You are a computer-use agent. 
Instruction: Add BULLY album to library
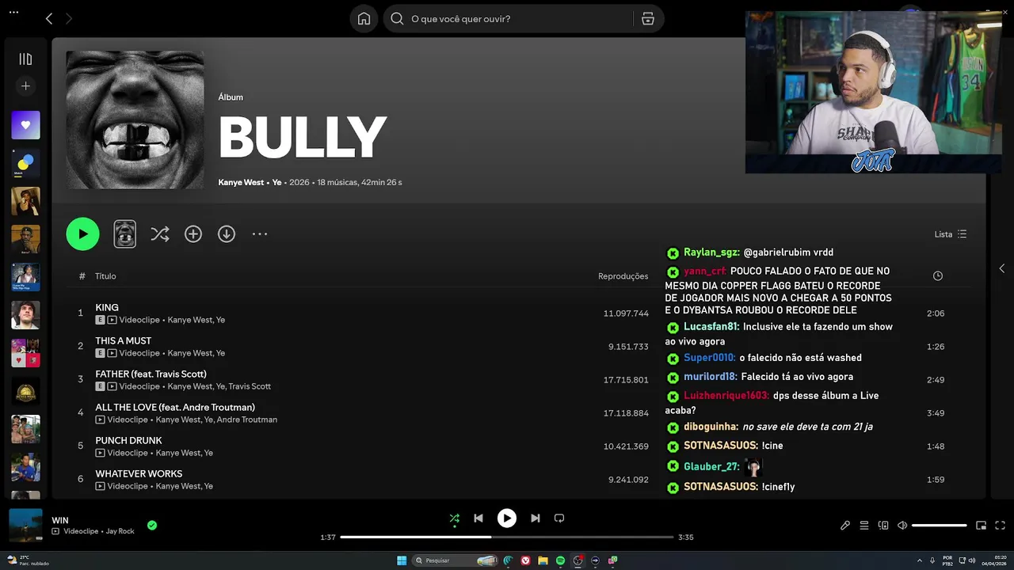193,234
